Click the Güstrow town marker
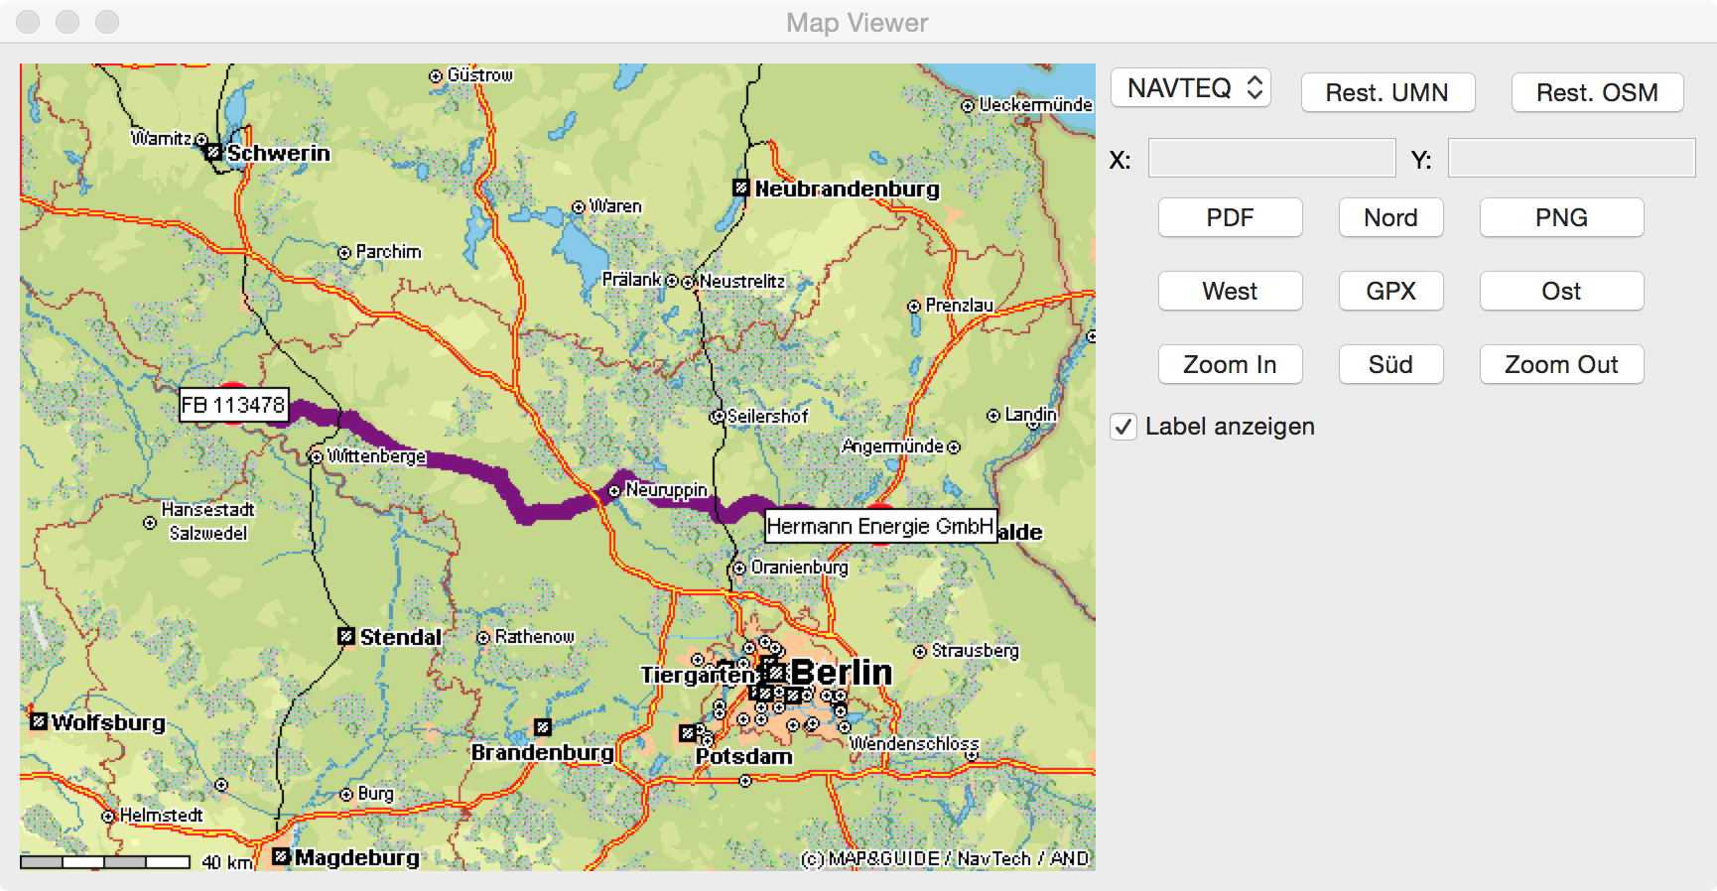 (x=436, y=76)
